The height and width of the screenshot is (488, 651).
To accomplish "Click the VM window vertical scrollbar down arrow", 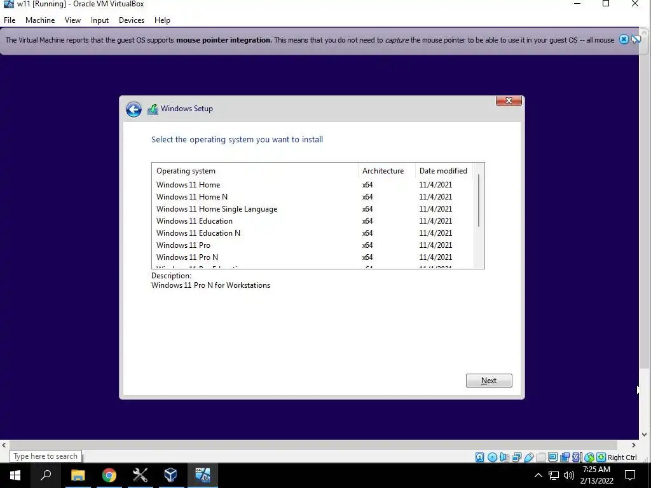I will 644,435.
